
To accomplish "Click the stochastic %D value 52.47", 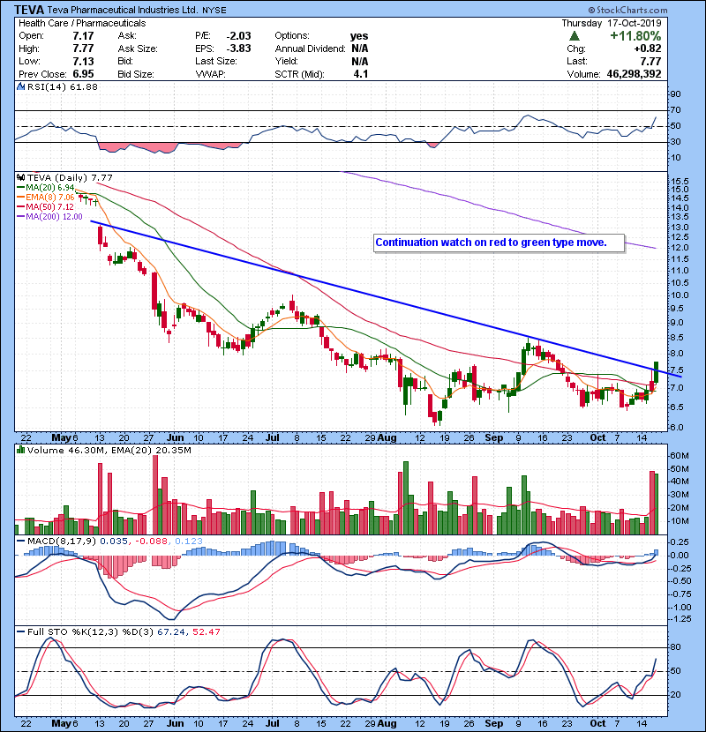I will click(206, 631).
